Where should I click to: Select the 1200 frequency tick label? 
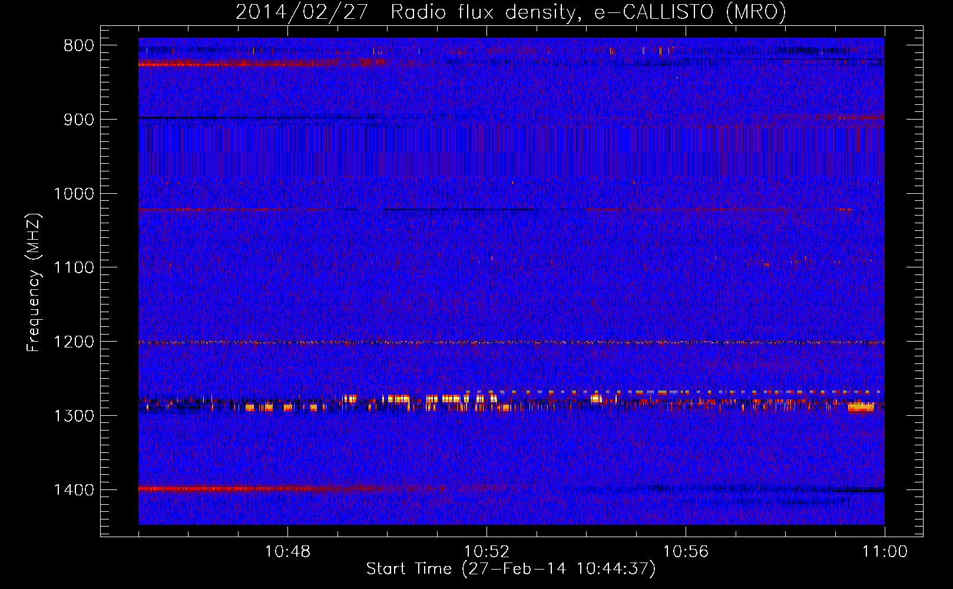pos(74,342)
